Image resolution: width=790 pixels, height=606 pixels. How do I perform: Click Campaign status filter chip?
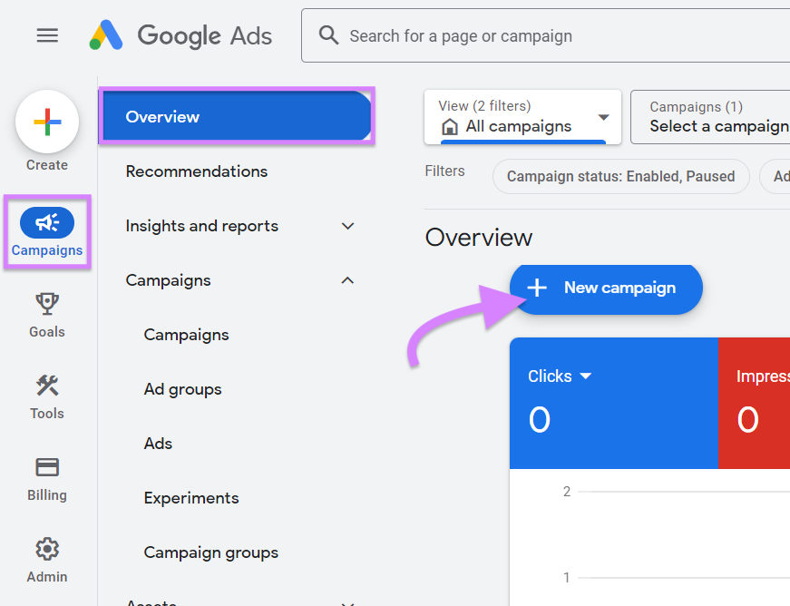coord(620,176)
